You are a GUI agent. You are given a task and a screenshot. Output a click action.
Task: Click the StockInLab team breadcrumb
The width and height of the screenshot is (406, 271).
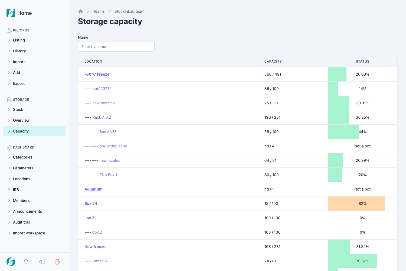point(129,11)
